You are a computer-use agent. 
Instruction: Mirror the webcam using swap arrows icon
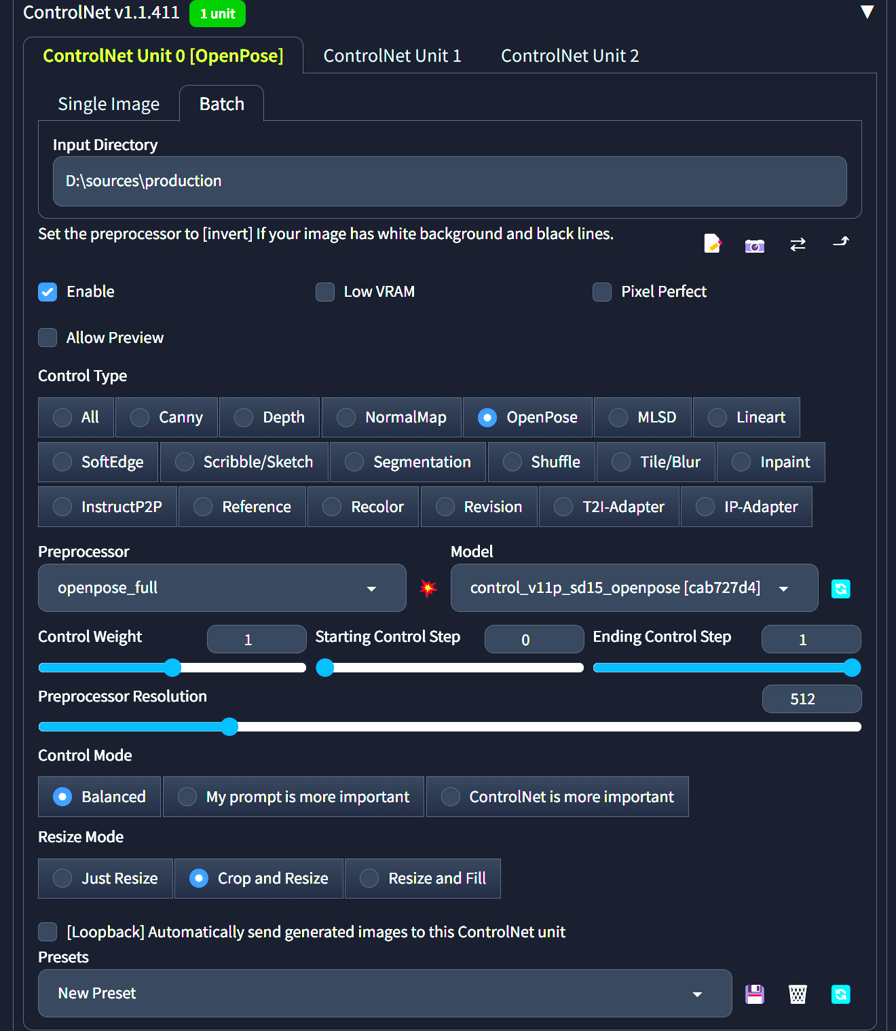tap(798, 244)
